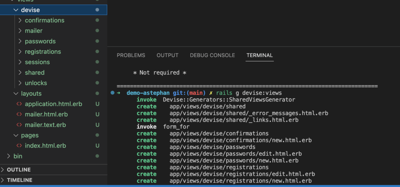Click the mailer.html.erb file icon
400x187 pixels.
19,114
